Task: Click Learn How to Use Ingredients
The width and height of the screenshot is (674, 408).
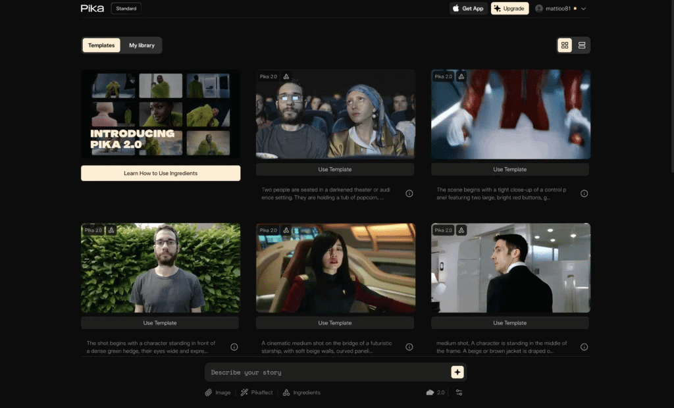Action: 161,173
